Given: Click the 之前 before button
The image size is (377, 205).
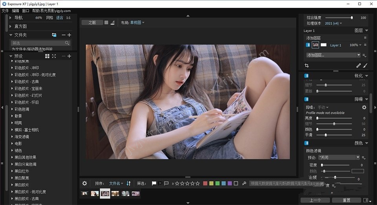Looking at the screenshot, I should coord(92,23).
